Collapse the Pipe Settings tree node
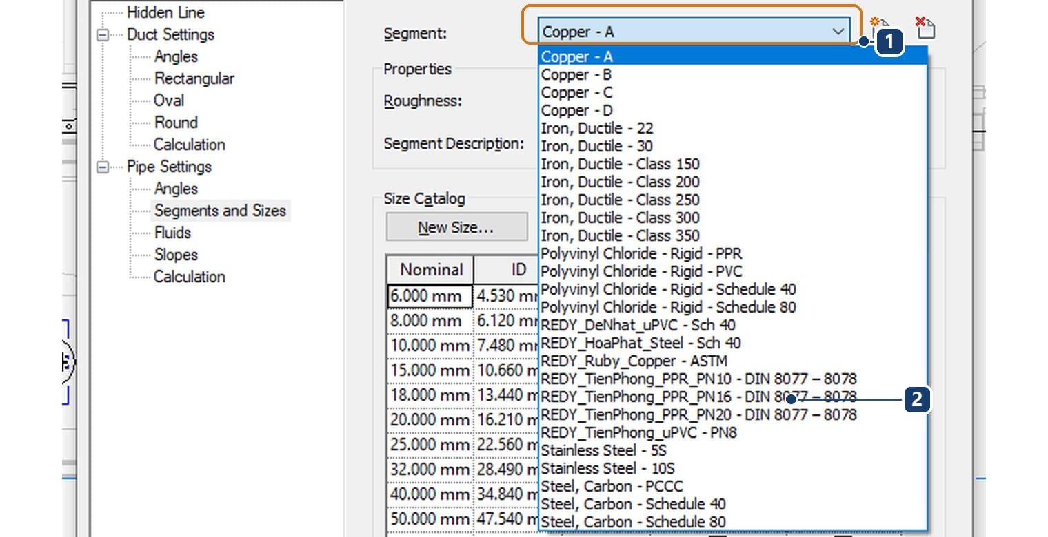 pyautogui.click(x=103, y=167)
